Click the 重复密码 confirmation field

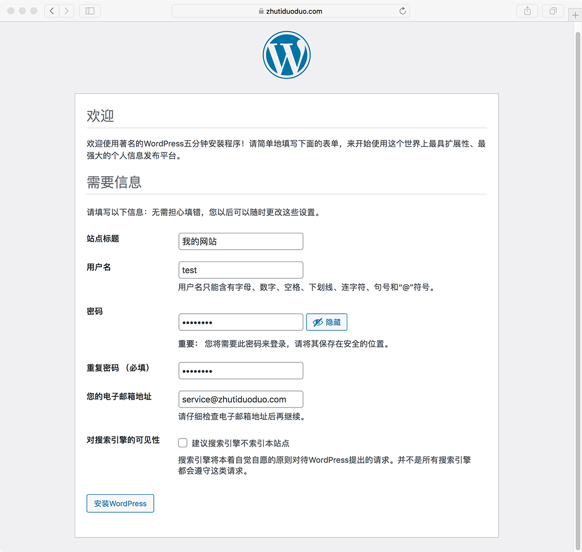pyautogui.click(x=241, y=371)
